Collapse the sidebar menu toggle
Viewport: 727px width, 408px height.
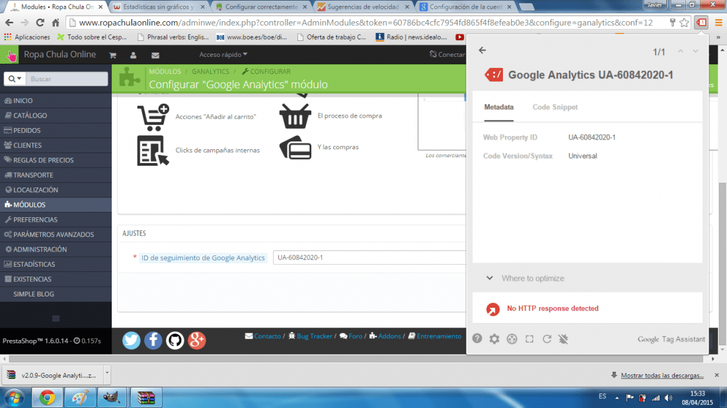coord(56,318)
